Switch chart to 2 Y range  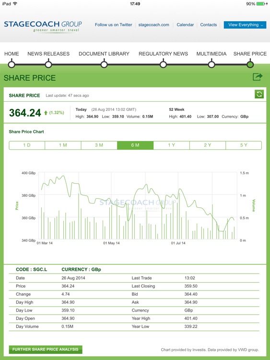coord(208,145)
